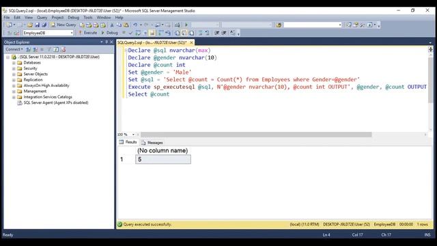
Task: Expand the Management folder node
Action: tap(14, 91)
